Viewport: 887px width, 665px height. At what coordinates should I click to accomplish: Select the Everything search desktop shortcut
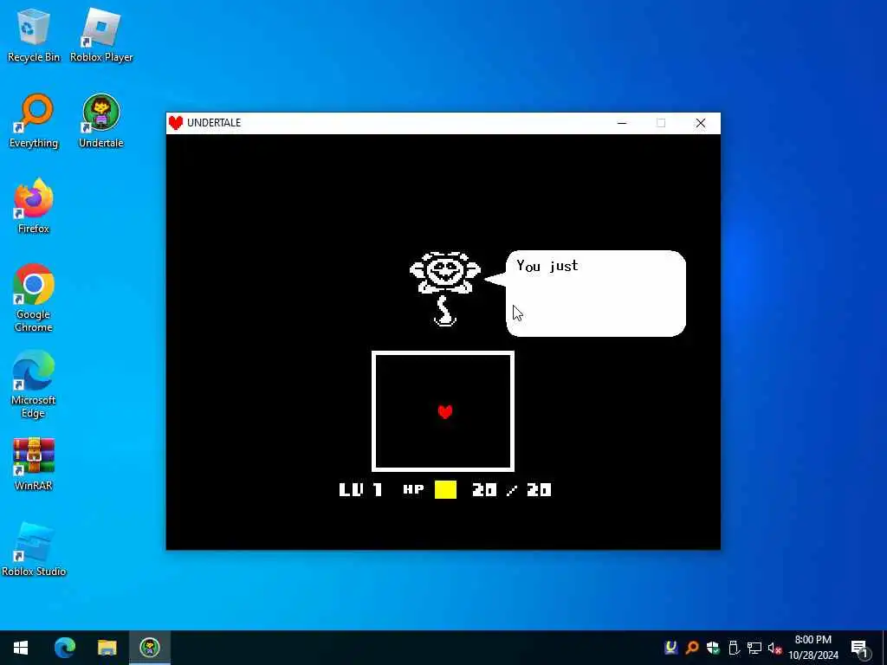pyautogui.click(x=34, y=121)
